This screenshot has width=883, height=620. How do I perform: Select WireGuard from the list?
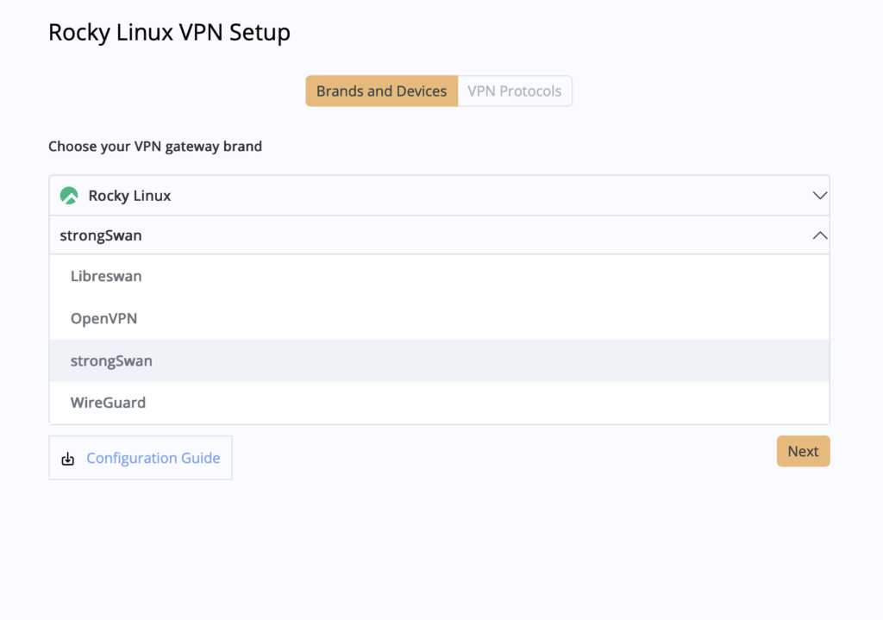[108, 403]
